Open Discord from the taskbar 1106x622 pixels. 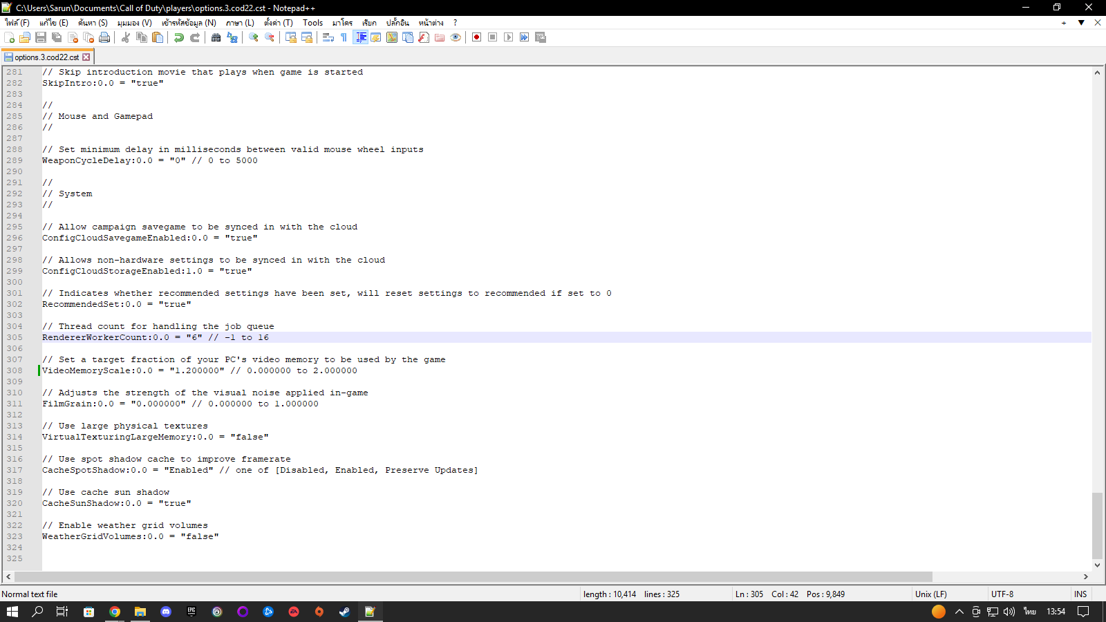tap(166, 612)
